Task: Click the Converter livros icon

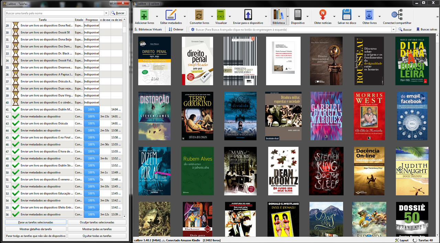Action: [x=199, y=15]
